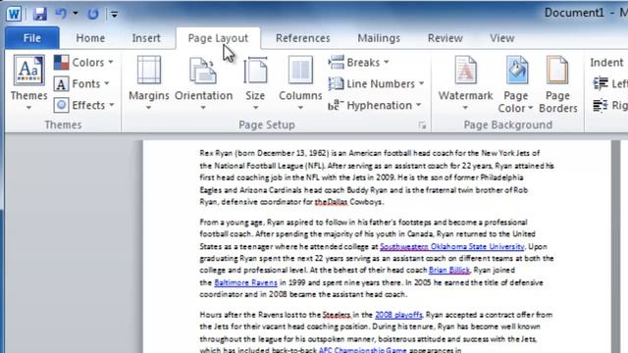Open the Undo history dropdown arrow
Image resolution: width=628 pixels, height=353 pixels.
pyautogui.click(x=75, y=14)
